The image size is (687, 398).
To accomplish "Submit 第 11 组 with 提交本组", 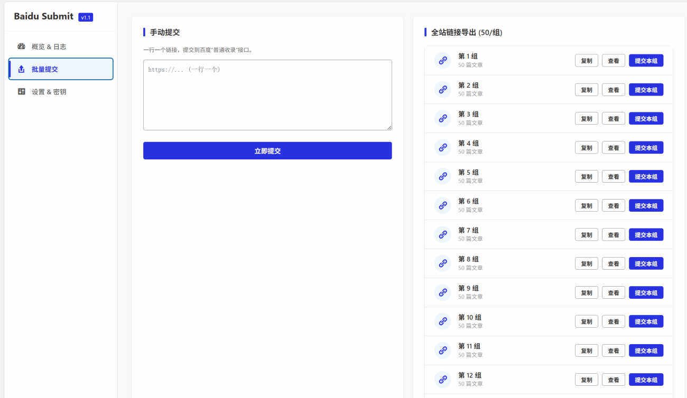I will click(x=646, y=350).
